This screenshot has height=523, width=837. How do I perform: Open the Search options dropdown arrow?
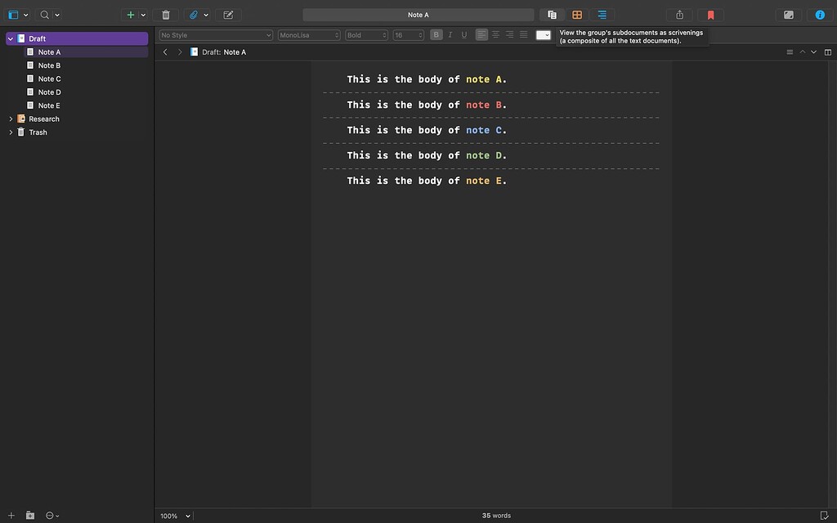(x=57, y=15)
